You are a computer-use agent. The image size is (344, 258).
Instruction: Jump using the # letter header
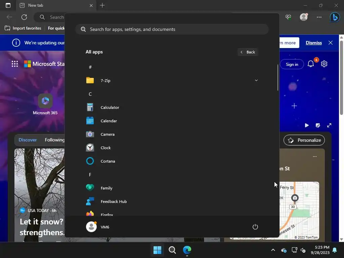90,67
